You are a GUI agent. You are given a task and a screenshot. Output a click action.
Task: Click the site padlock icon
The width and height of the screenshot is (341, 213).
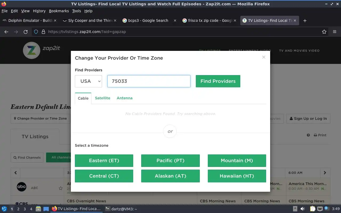pos(43,32)
